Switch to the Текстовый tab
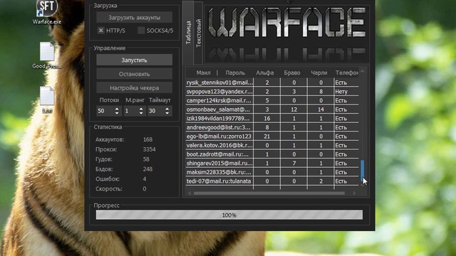The height and width of the screenshot is (256, 456). tap(198, 33)
